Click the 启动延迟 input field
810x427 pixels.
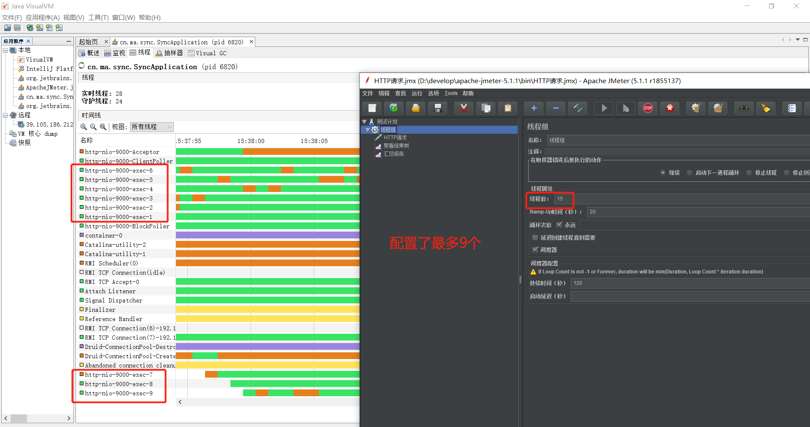tap(690, 296)
